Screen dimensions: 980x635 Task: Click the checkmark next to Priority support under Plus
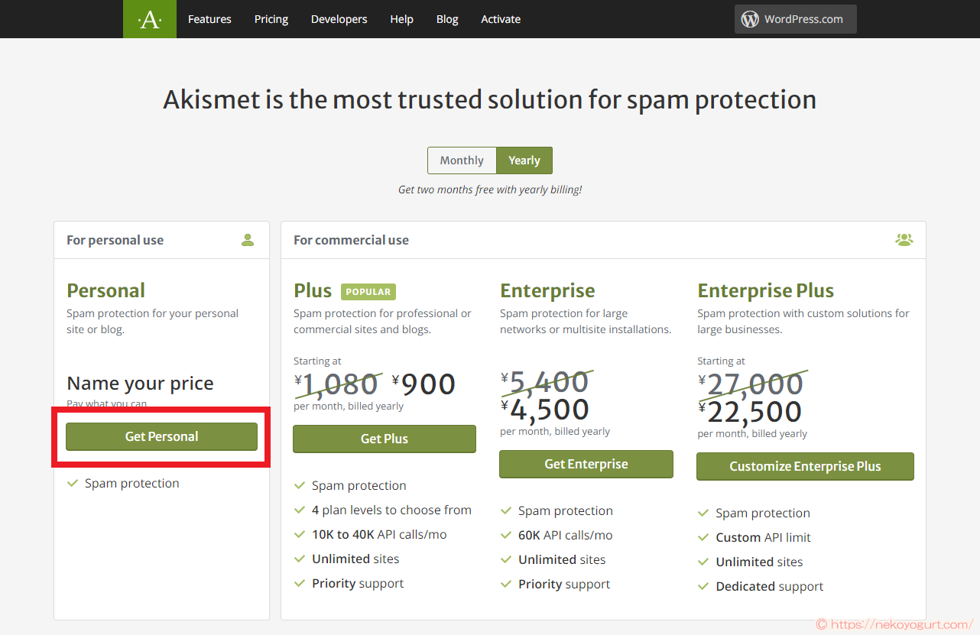[x=299, y=583]
